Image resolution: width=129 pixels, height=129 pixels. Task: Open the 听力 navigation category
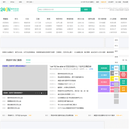pyautogui.click(x=16, y=19)
